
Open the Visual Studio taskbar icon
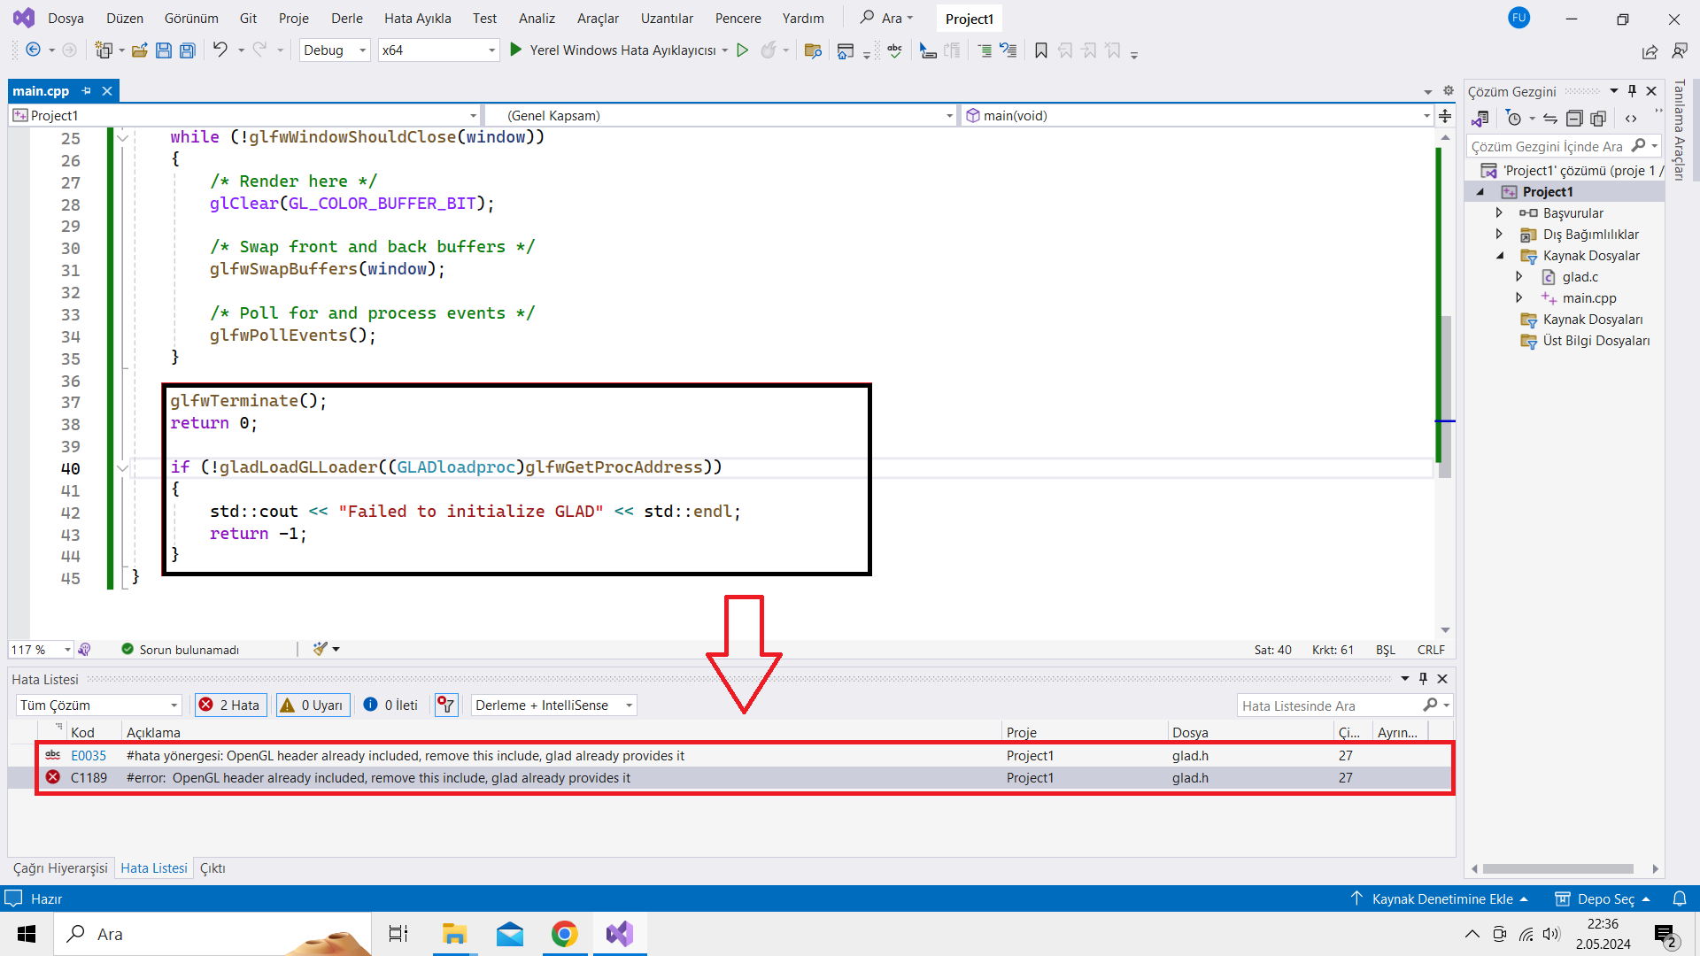pyautogui.click(x=620, y=934)
